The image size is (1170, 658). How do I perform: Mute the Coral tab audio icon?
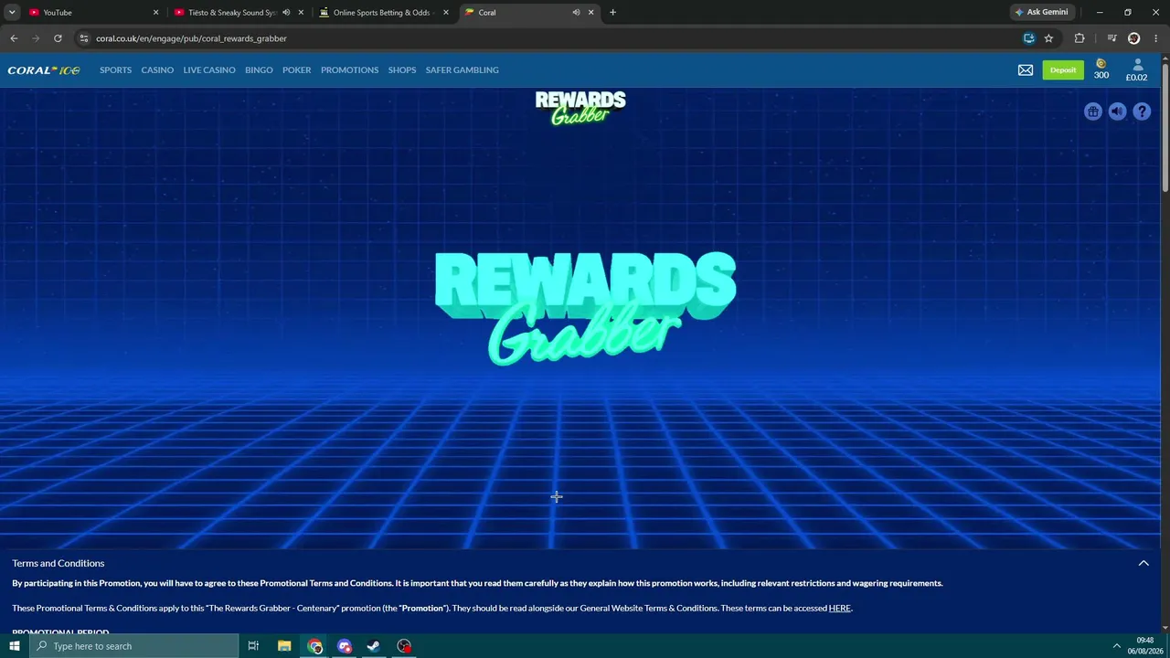tap(576, 13)
